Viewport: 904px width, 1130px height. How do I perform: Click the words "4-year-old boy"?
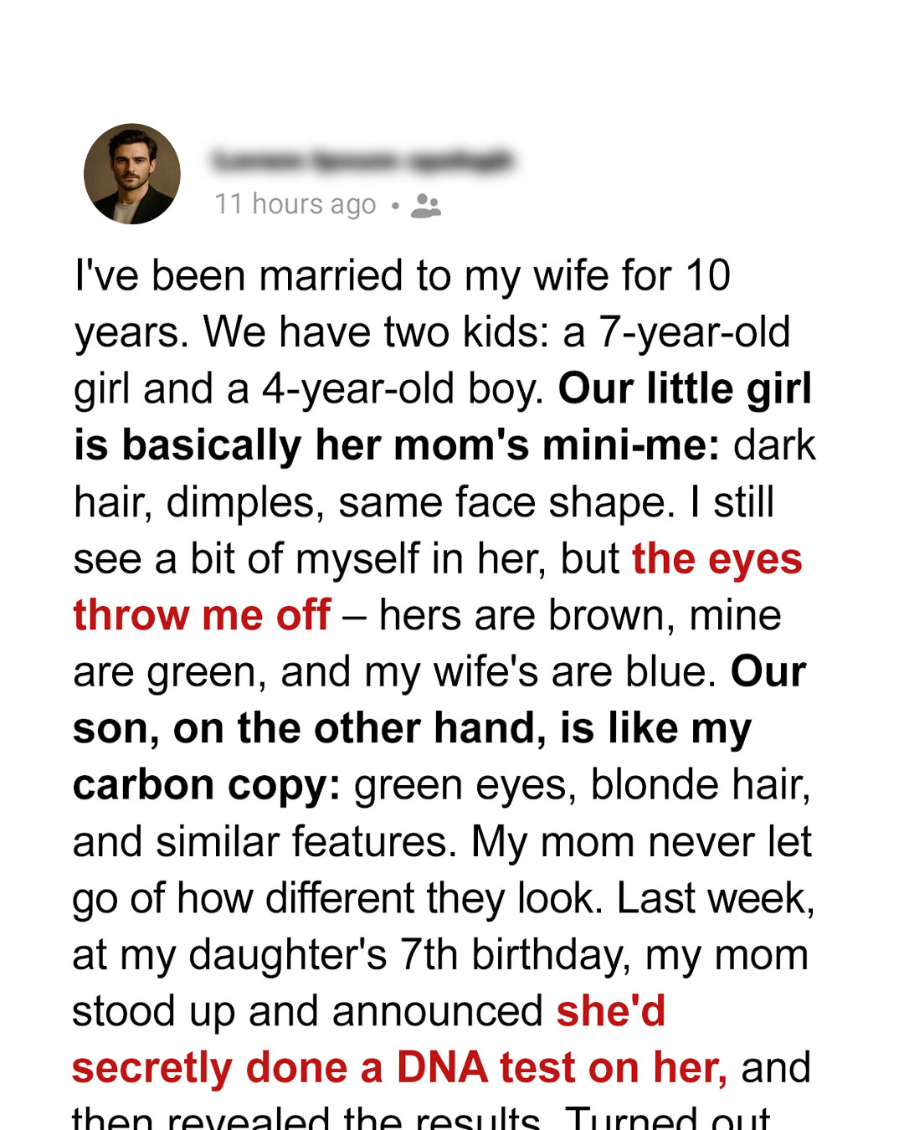[x=403, y=389]
